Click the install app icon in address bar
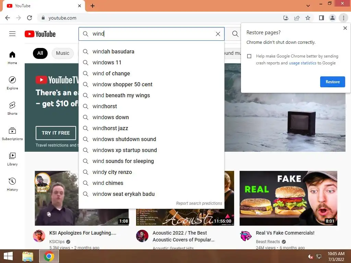This screenshot has width=351, height=263. (x=286, y=18)
